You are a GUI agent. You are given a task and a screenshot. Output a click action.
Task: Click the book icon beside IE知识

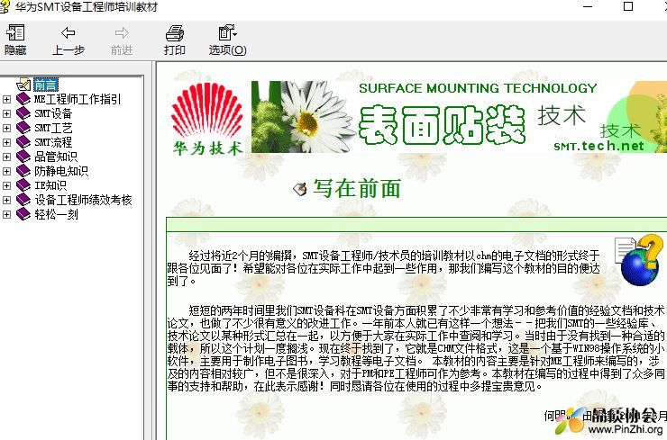[x=23, y=185]
